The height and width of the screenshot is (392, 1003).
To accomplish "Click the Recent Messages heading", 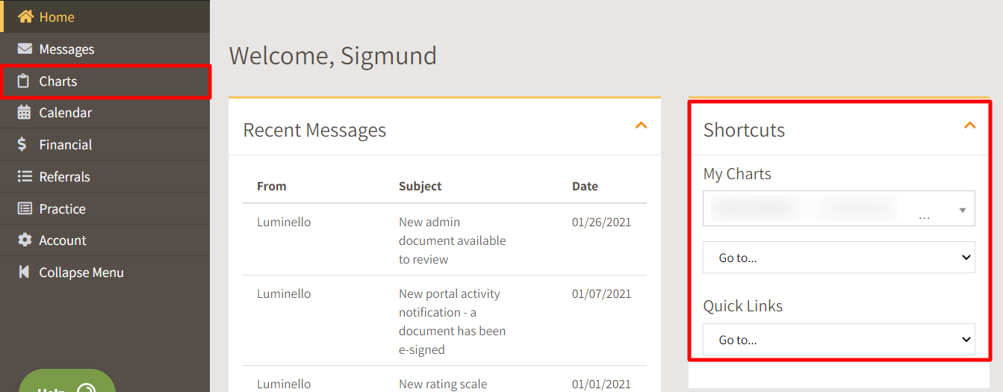I will tap(314, 130).
